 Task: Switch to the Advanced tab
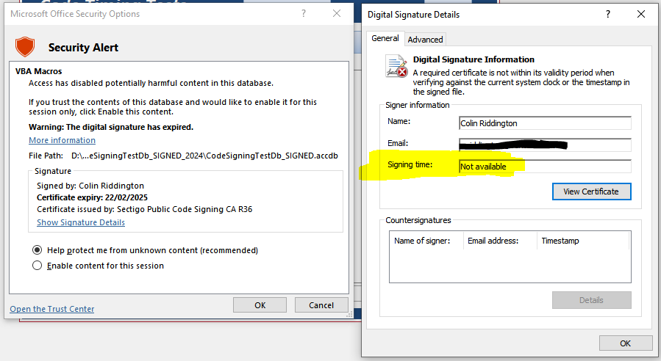(x=425, y=40)
